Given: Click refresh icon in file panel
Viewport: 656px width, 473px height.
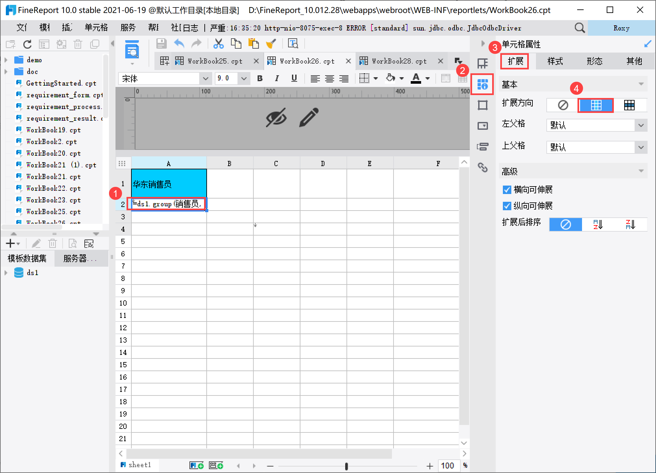Looking at the screenshot, I should (x=27, y=44).
